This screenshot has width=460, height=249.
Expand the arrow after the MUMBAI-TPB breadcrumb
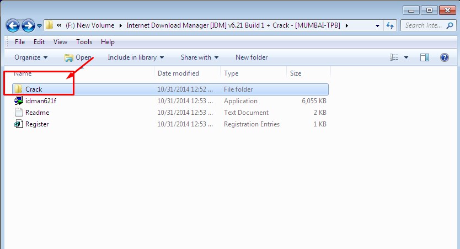347,25
